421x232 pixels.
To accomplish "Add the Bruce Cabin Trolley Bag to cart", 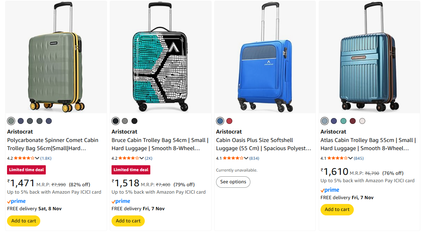I will [x=128, y=221].
